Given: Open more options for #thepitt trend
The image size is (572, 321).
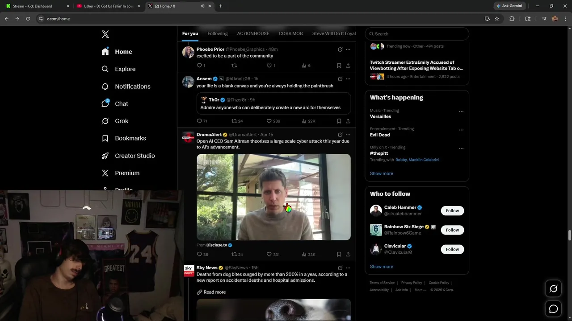Looking at the screenshot, I should click(461, 148).
